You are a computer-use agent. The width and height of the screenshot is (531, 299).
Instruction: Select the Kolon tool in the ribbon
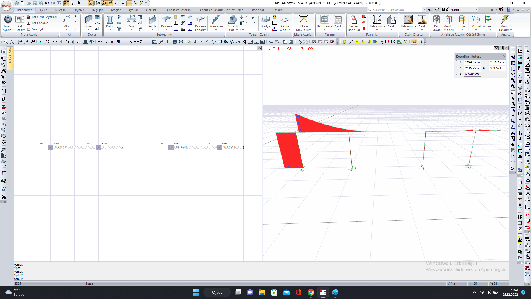pyautogui.click(x=110, y=22)
